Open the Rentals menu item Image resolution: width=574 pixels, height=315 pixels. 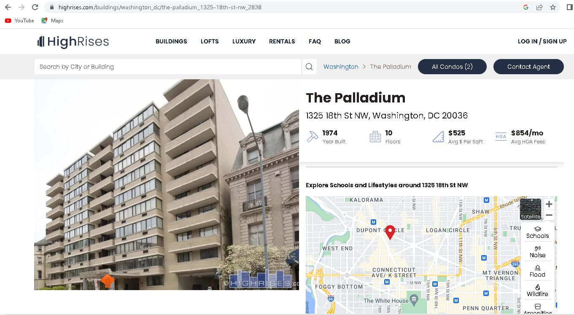282,41
